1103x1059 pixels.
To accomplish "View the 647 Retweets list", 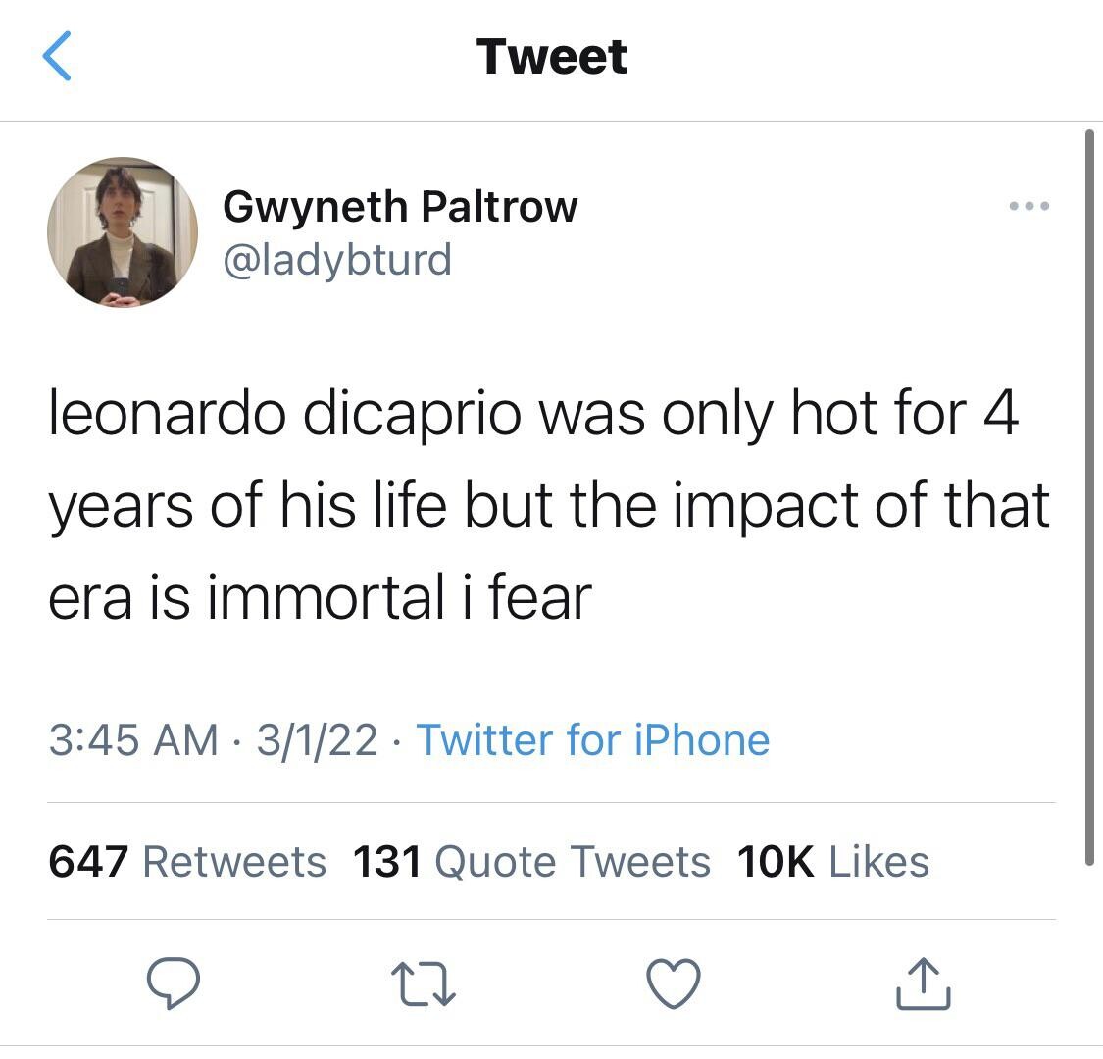I will 186,862.
